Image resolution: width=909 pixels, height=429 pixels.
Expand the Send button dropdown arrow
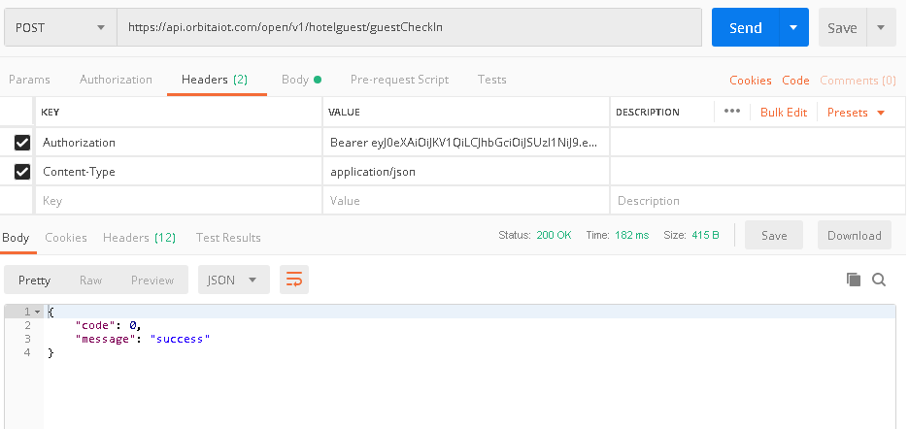pos(794,28)
